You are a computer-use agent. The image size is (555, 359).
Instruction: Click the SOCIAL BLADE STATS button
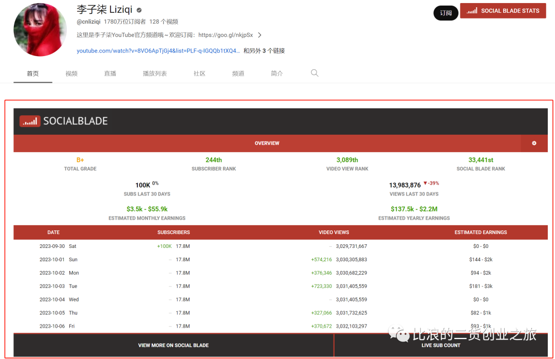503,11
